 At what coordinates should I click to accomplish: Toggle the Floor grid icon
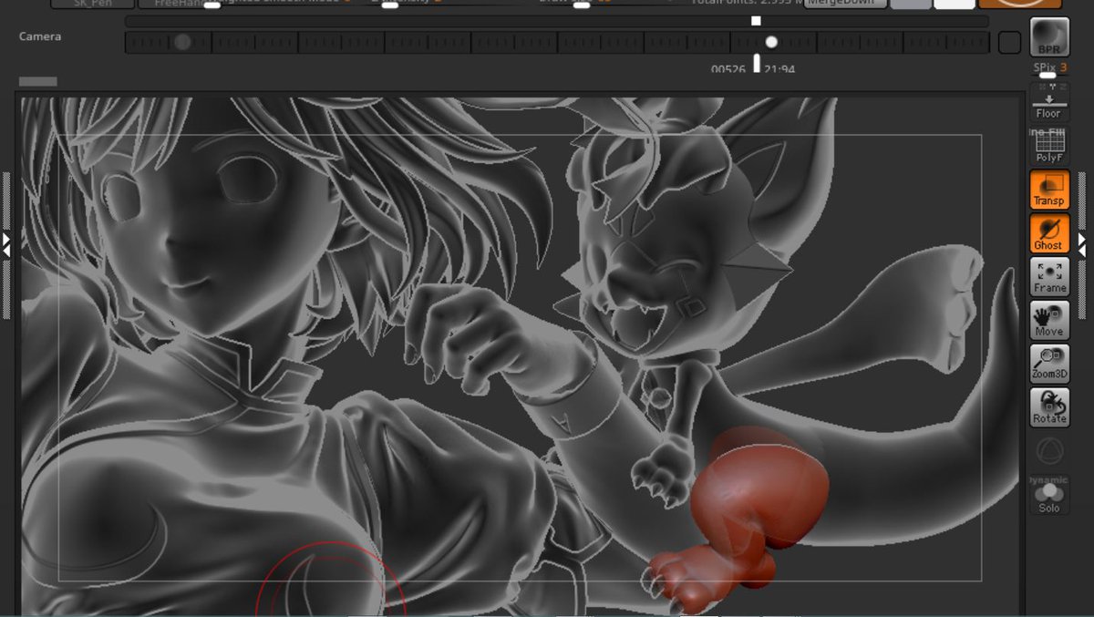1049,102
